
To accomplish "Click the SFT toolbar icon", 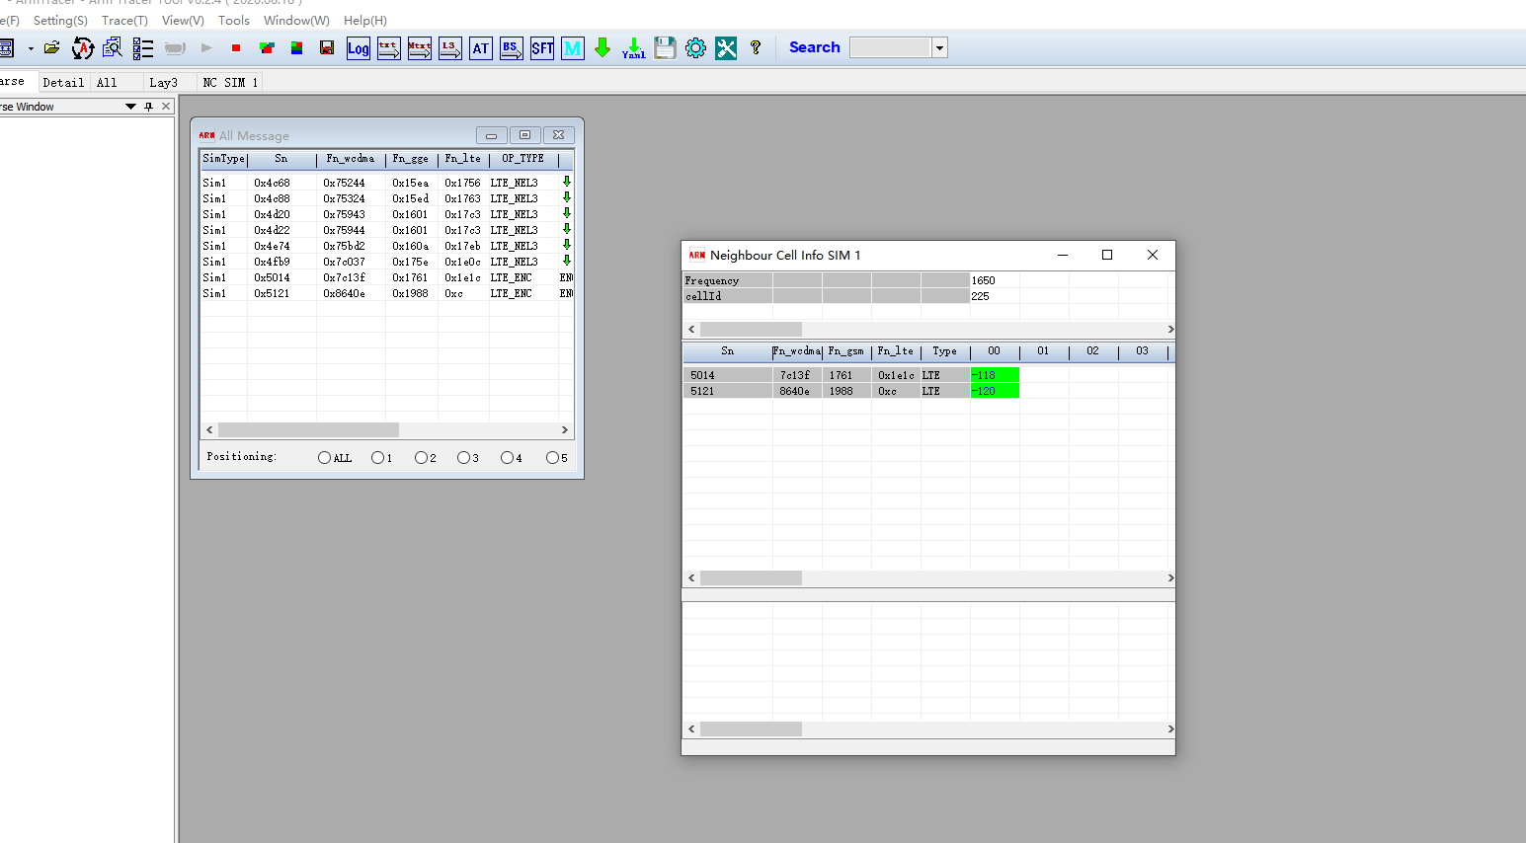I will pos(542,48).
